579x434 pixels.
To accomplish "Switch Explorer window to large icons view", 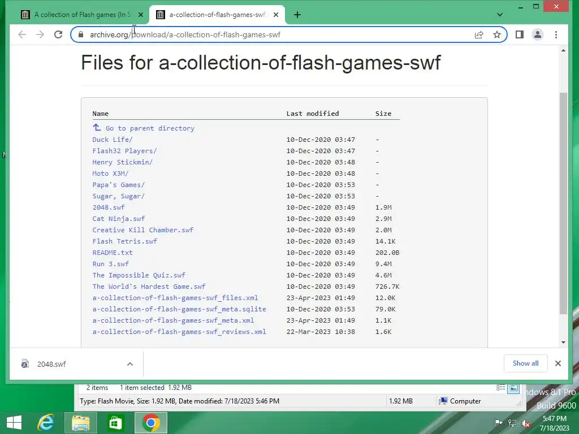I will tap(513, 388).
